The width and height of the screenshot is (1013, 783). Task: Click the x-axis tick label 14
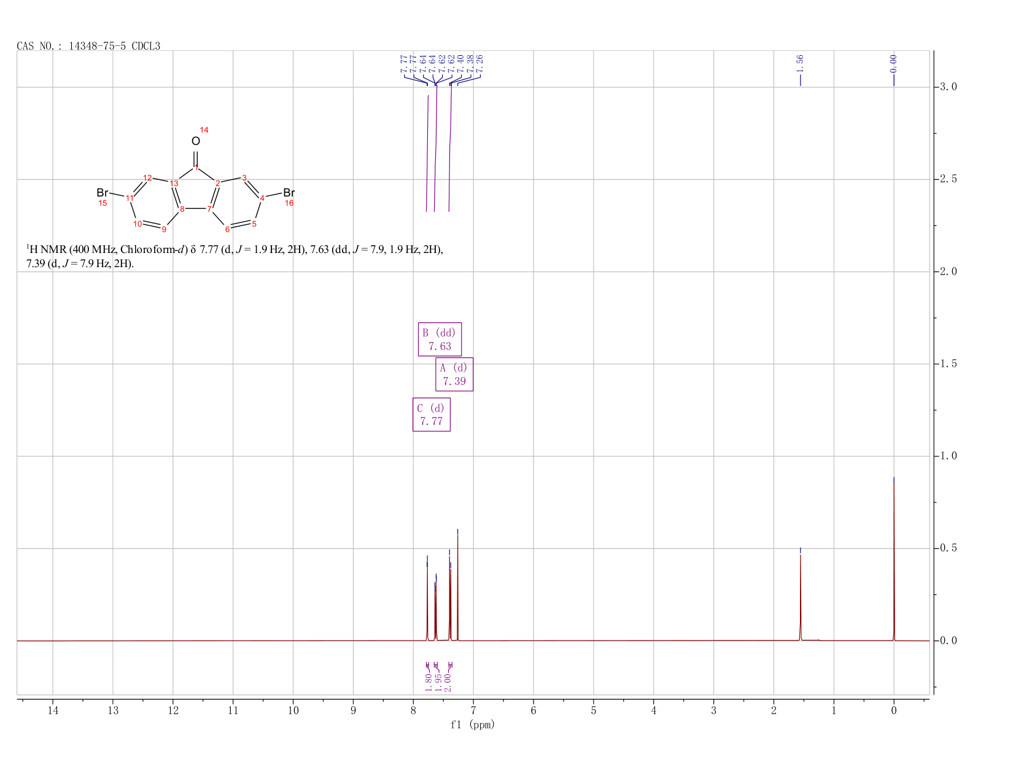click(x=53, y=711)
